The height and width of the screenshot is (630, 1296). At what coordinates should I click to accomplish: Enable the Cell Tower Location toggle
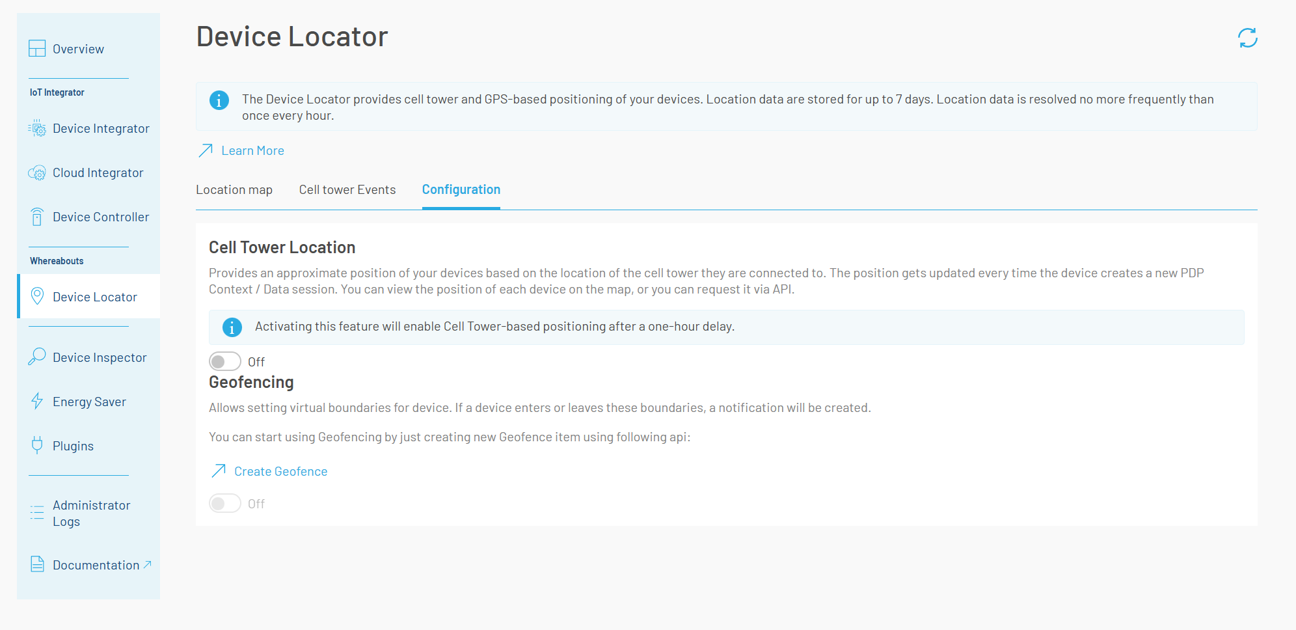[x=225, y=361]
